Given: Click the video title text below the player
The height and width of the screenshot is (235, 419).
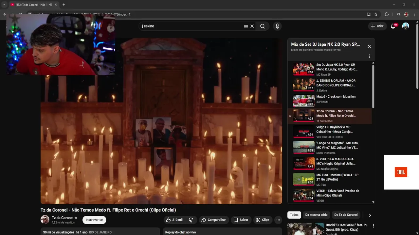Looking at the screenshot, I should [x=108, y=210].
